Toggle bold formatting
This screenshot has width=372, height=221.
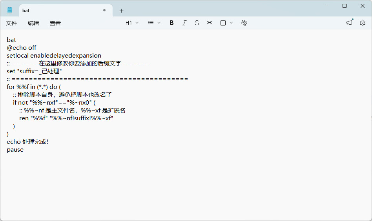coord(171,23)
